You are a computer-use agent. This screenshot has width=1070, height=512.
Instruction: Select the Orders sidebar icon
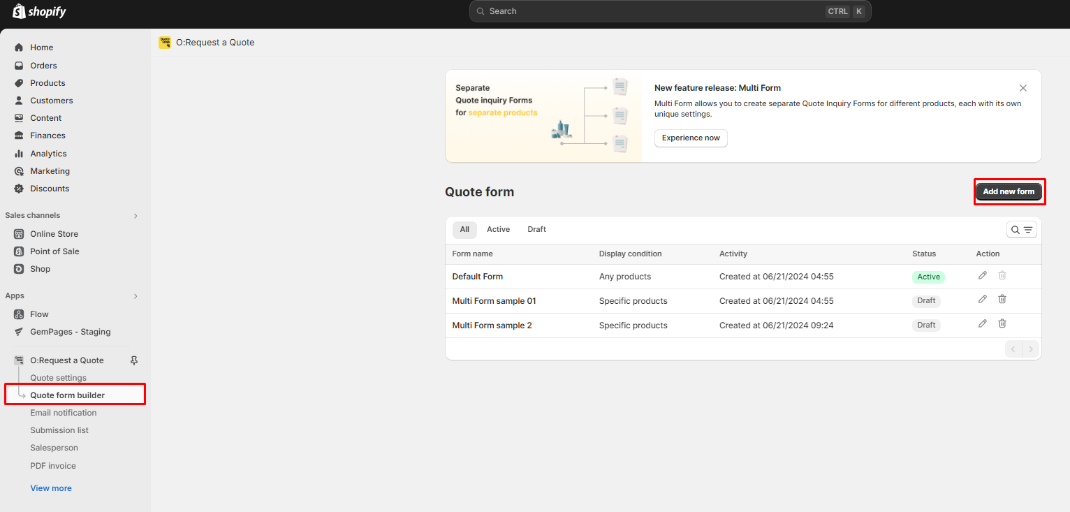coord(19,65)
